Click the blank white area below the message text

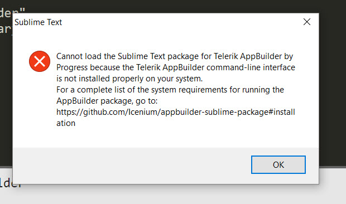[166, 138]
